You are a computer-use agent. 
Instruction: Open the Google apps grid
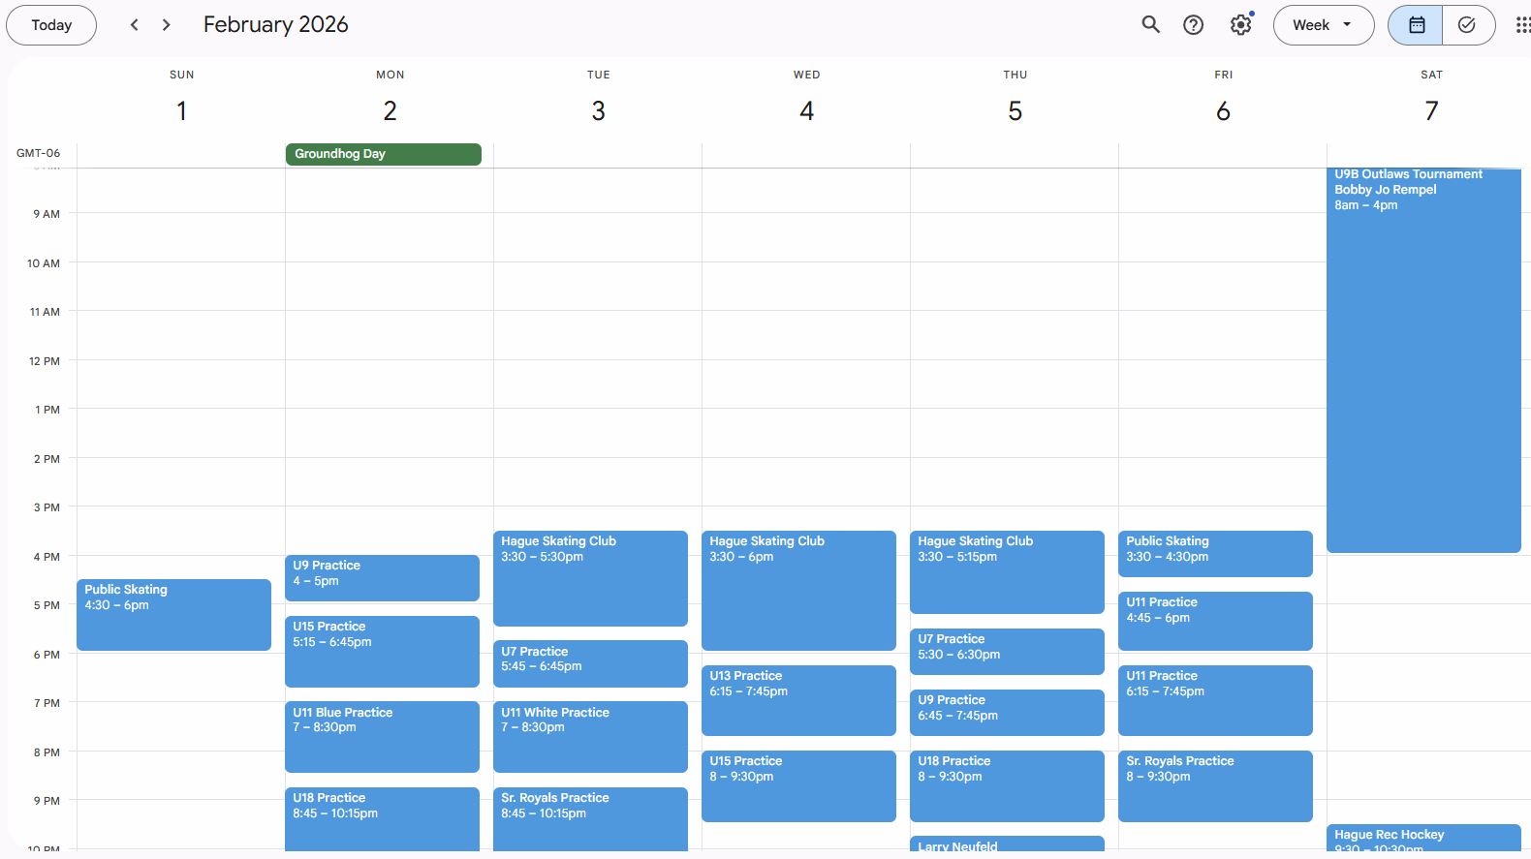point(1522,25)
